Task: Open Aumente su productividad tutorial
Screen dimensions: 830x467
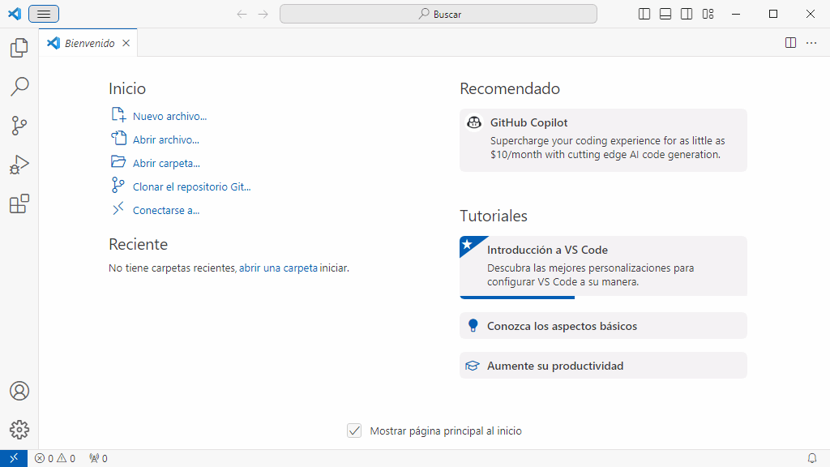Action: [x=603, y=366]
